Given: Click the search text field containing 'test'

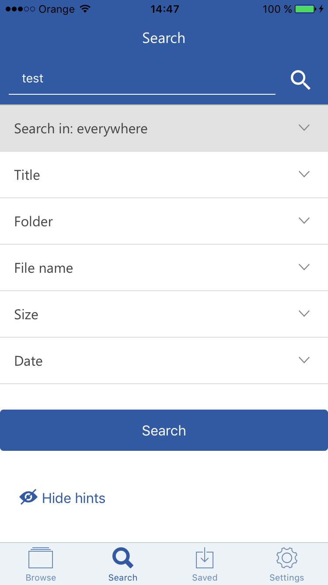Looking at the screenshot, I should pos(142,79).
